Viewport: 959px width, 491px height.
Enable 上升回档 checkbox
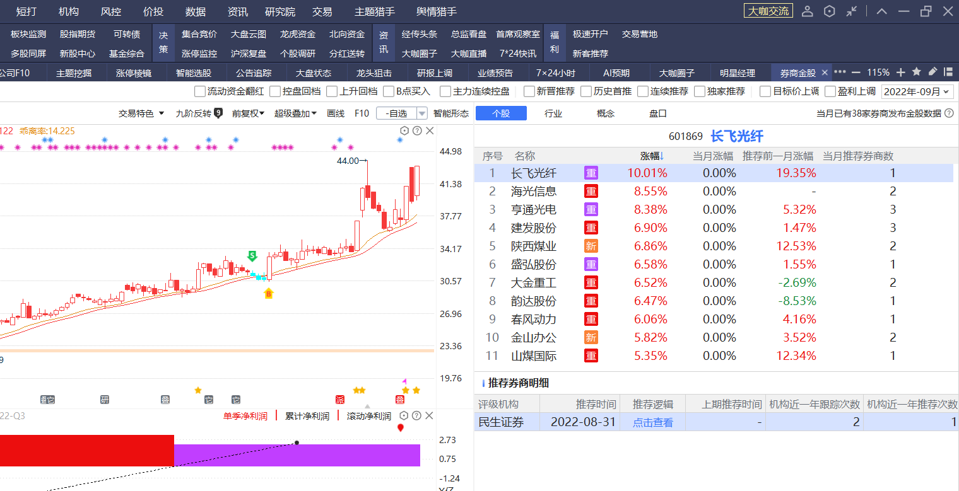[332, 91]
